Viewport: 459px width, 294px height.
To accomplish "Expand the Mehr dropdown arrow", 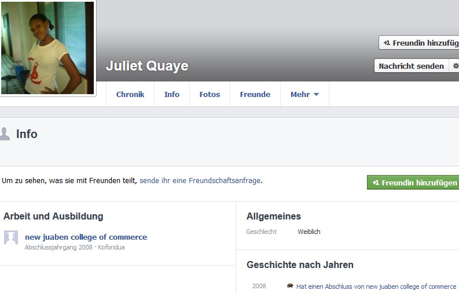I will 316,94.
